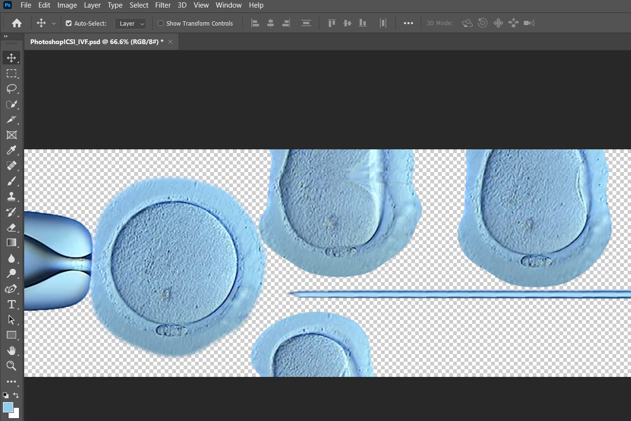This screenshot has width=631, height=421.
Task: Open the Filter menu
Action: [163, 5]
